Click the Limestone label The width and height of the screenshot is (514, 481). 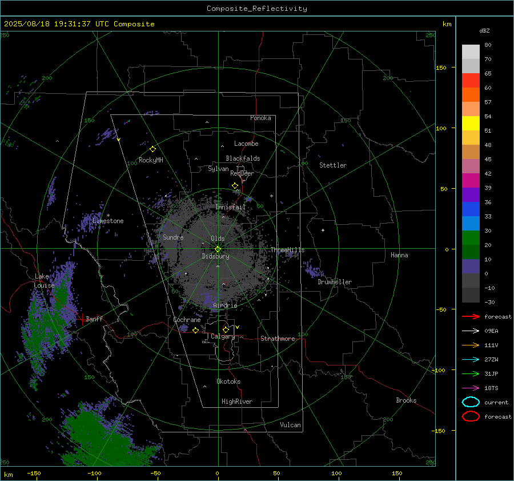[108, 221]
